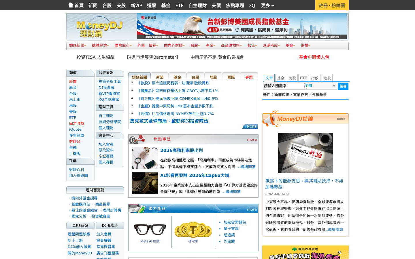
Task: Click the 註冊 • 粉絲團 button
Action: (332, 5)
